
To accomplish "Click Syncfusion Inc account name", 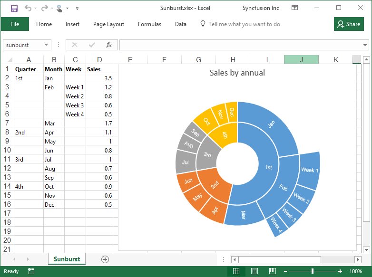I will [x=261, y=8].
